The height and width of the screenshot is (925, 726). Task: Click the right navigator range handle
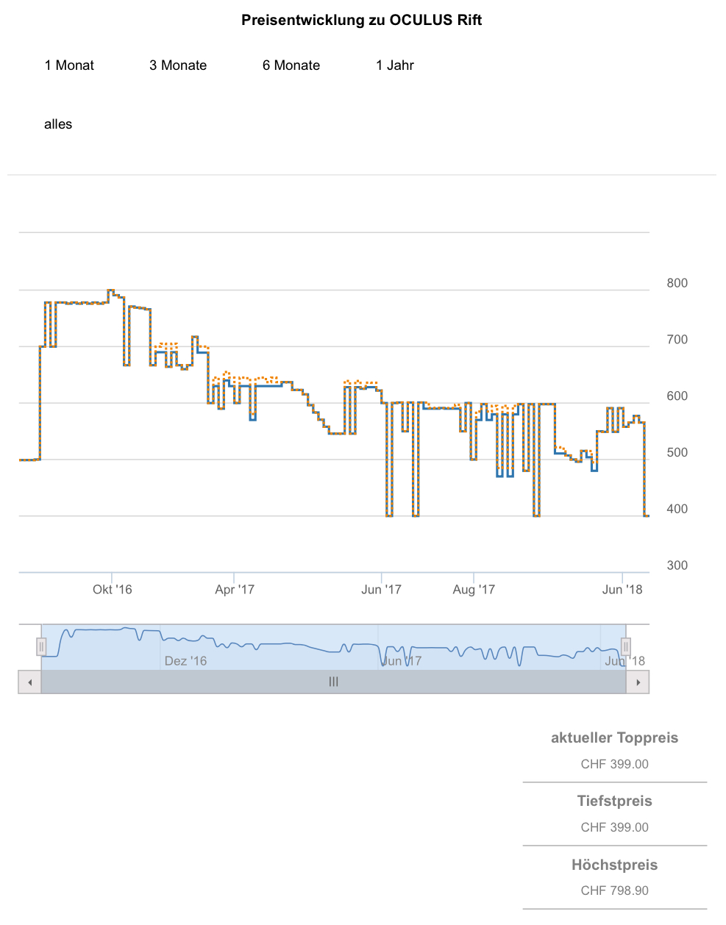(x=625, y=646)
